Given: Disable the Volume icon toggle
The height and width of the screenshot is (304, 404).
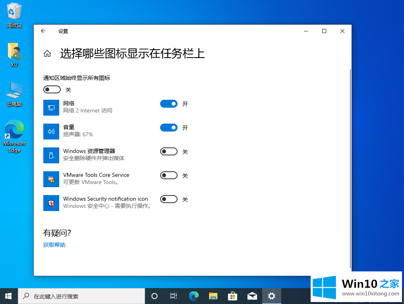Looking at the screenshot, I should click(168, 128).
